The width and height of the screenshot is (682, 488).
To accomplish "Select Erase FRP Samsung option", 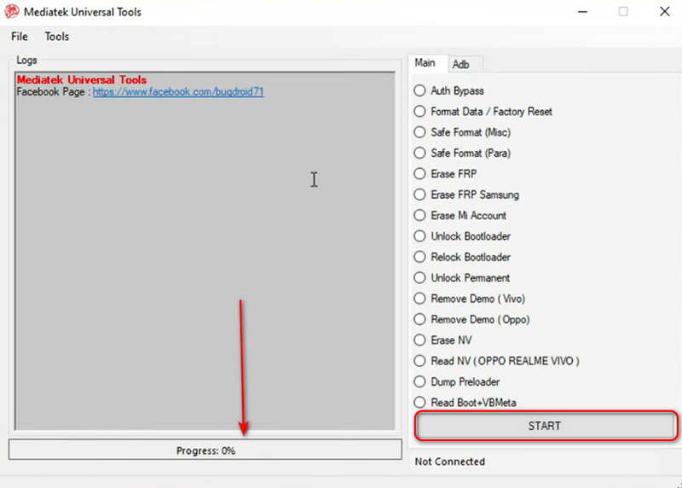I will coord(466,195).
